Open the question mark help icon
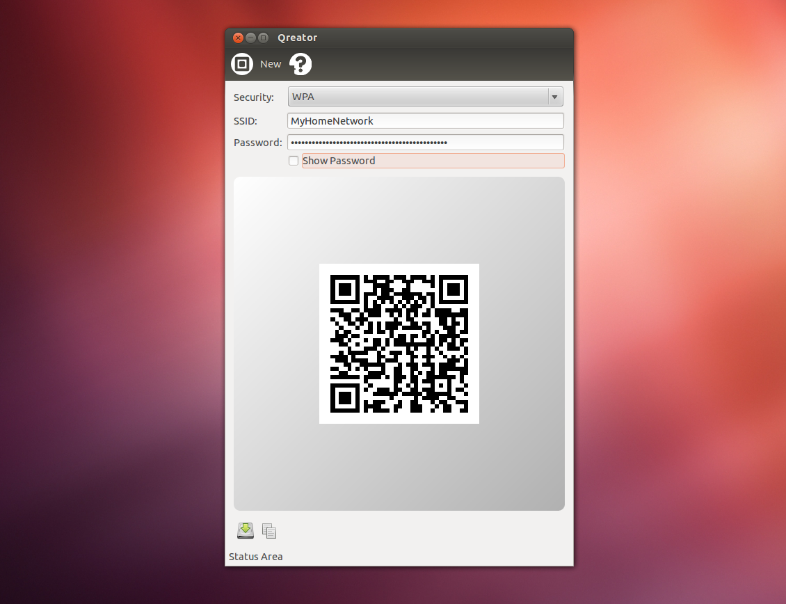This screenshot has width=786, height=604. tap(300, 64)
